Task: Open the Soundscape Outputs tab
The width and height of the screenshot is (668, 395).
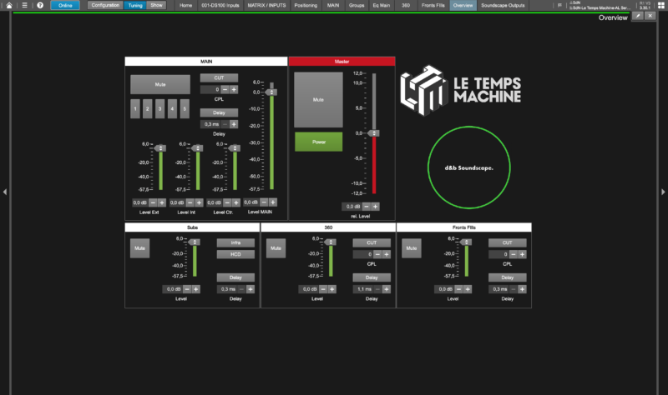Action: click(x=504, y=5)
